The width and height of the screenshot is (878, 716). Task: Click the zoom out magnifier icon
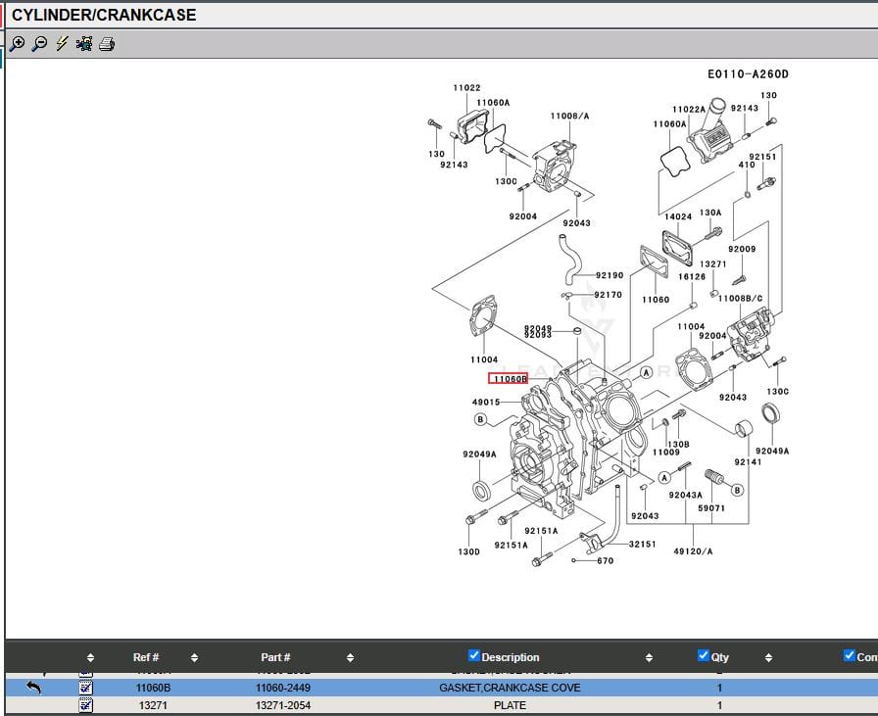(x=39, y=44)
